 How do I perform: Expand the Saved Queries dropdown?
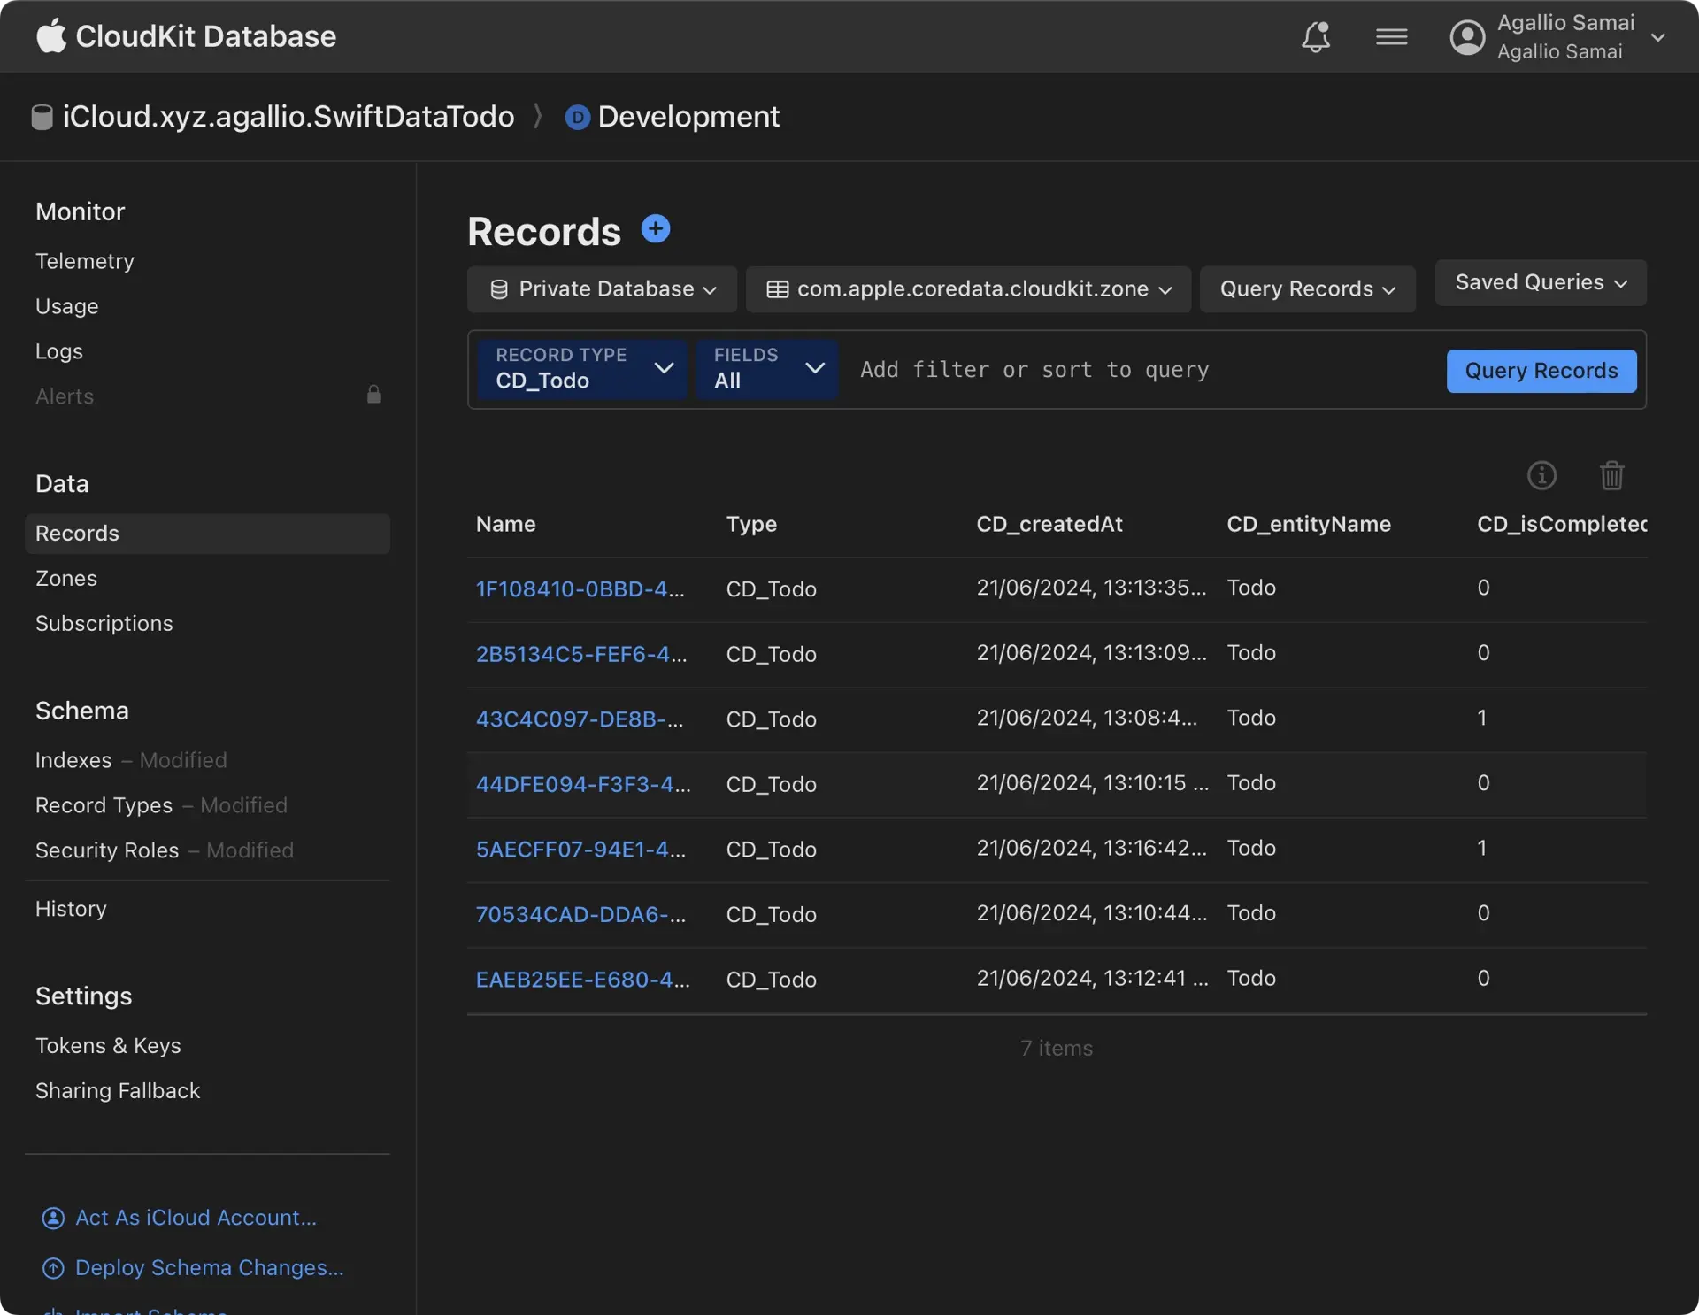pyautogui.click(x=1540, y=282)
